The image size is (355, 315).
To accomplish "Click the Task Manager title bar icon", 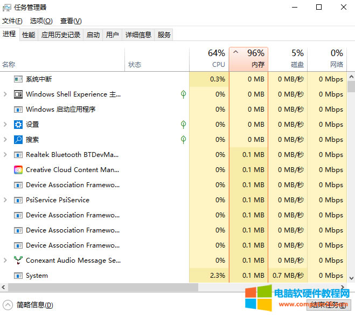I will (7, 8).
